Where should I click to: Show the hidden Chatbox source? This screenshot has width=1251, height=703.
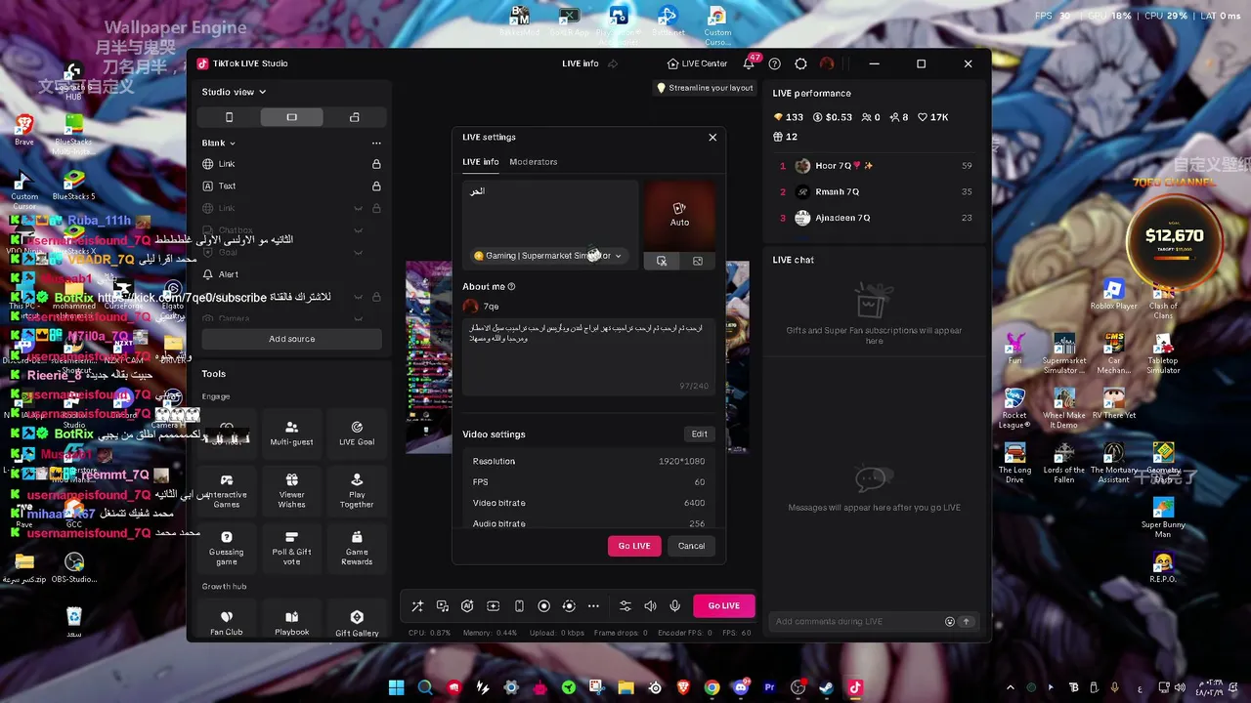pos(358,230)
